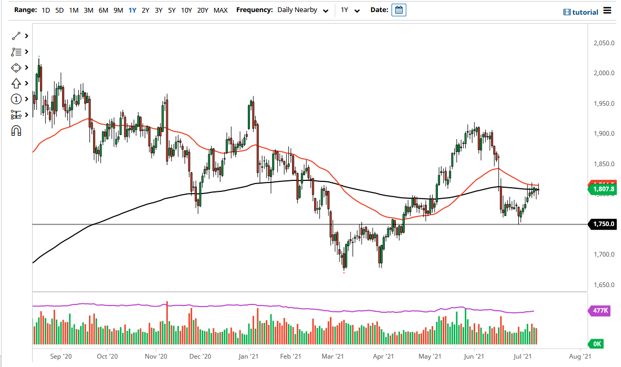Screen dimensions: 621x367
Task: Set range to 10Y
Action: coord(186,11)
